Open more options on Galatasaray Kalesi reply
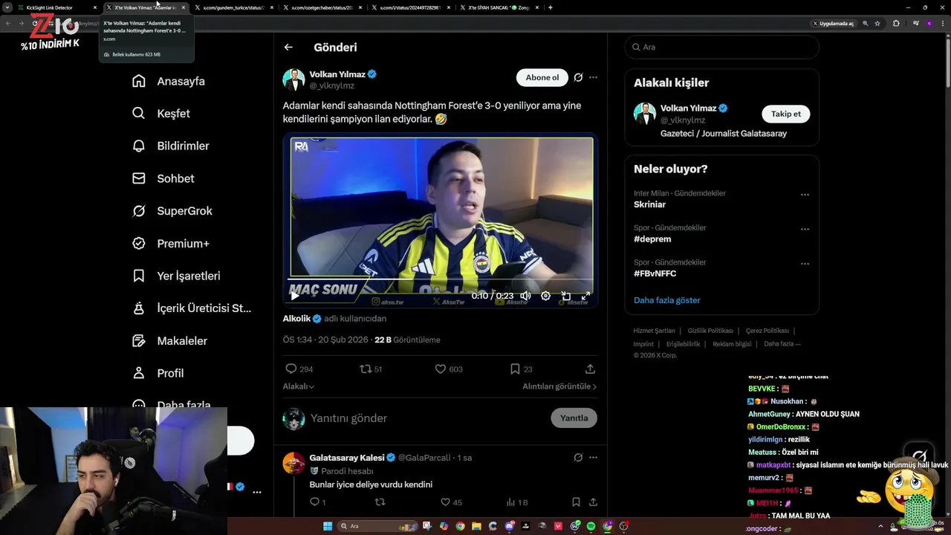The image size is (951, 535). pos(593,458)
